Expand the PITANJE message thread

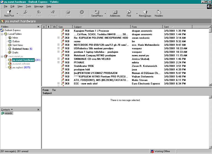[59, 62]
